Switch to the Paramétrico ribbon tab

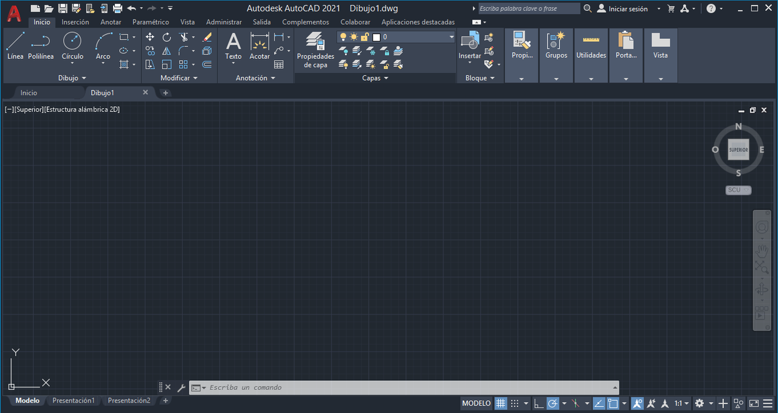coord(151,22)
